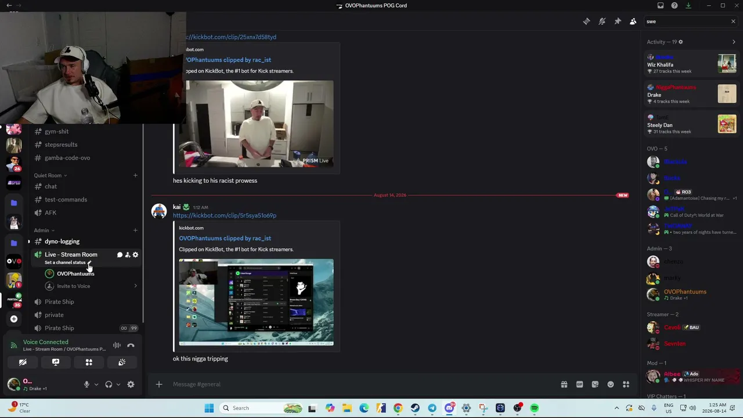Clear the 'swe' search query
The width and height of the screenshot is (743, 418).
(x=733, y=21)
